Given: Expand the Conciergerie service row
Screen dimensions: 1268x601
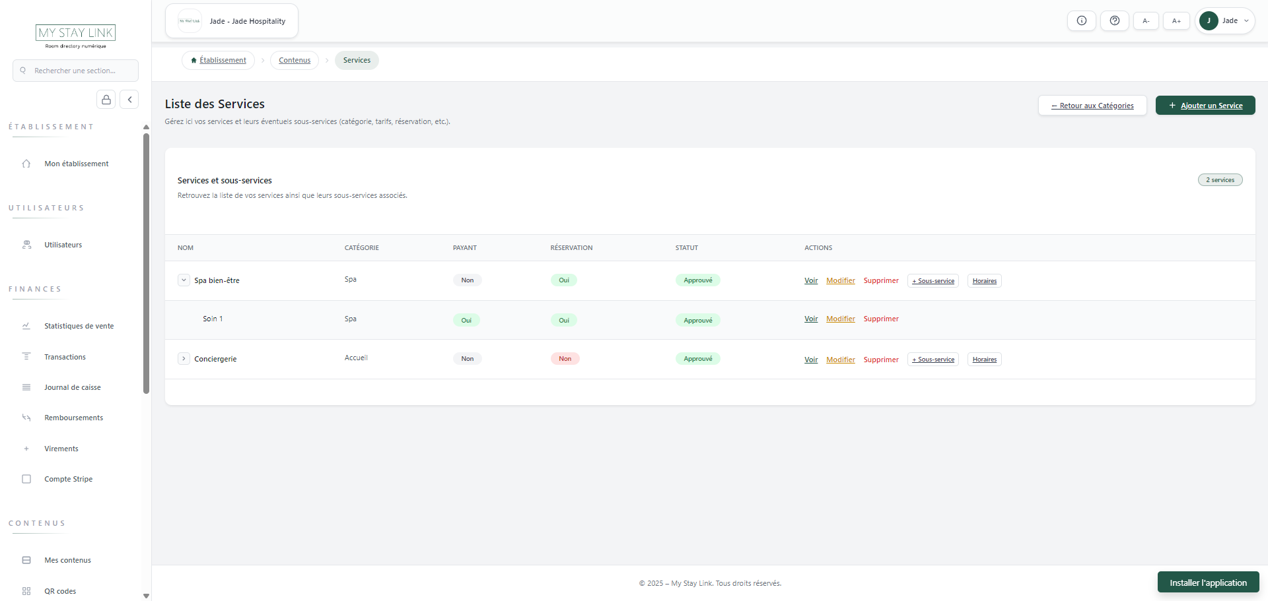Looking at the screenshot, I should click(x=184, y=358).
